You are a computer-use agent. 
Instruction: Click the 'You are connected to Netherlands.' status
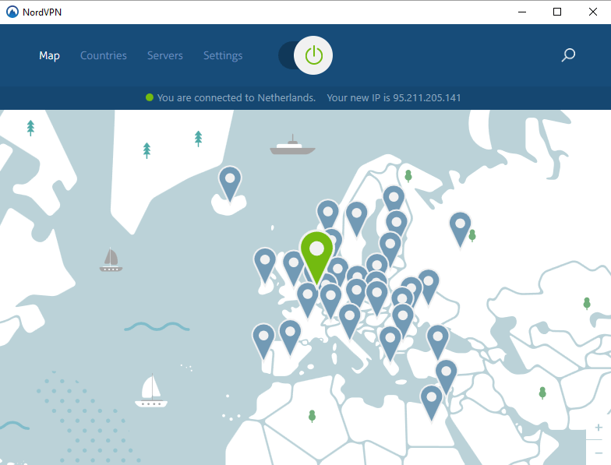236,98
